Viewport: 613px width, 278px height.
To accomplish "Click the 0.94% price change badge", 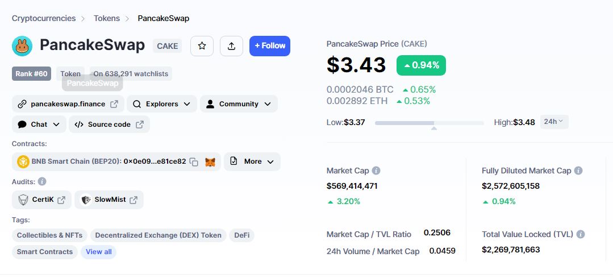I will point(421,65).
